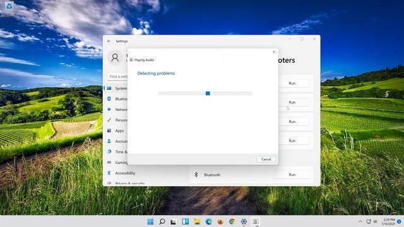This screenshot has width=404, height=227.
Task: Click the Time & language globe icon
Action: (109, 152)
